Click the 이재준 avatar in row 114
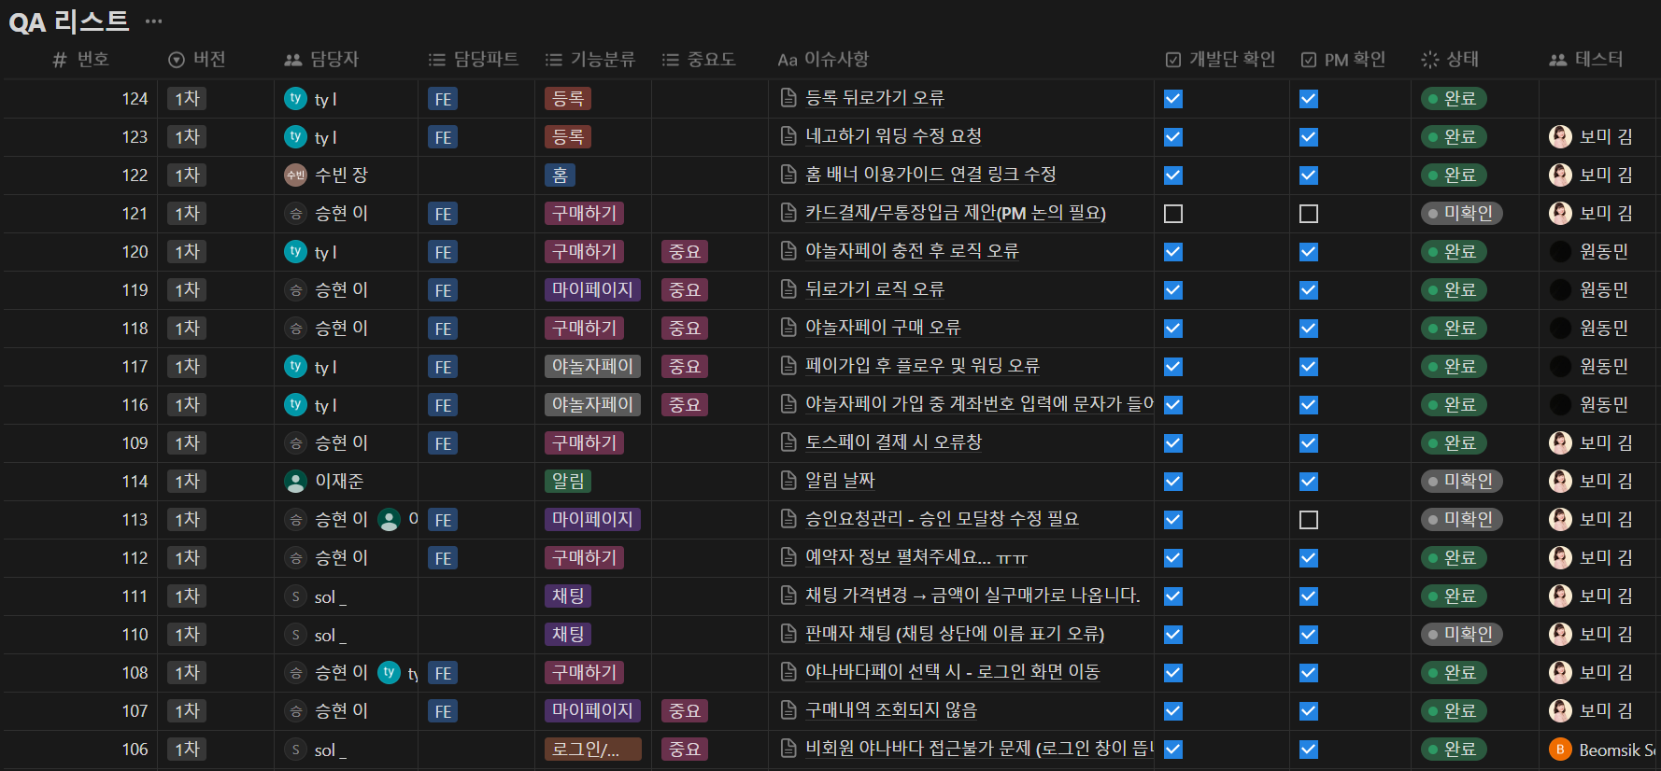The image size is (1661, 771). pos(295,481)
